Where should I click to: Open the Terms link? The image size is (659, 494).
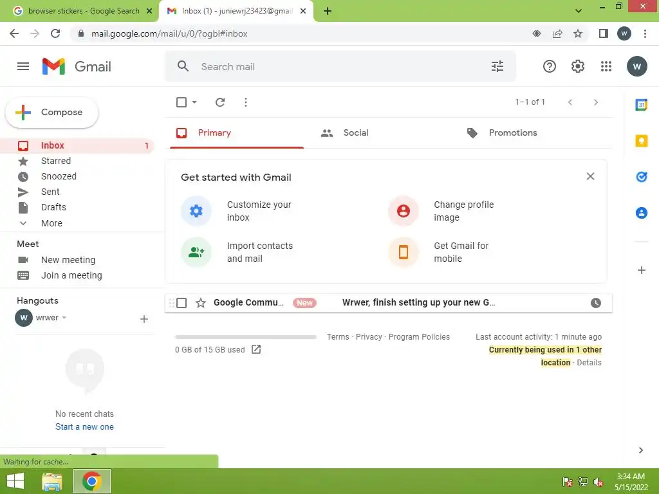(x=338, y=337)
